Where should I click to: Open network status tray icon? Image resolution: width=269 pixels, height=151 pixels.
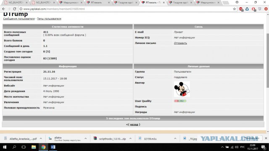pyautogui.click(x=232, y=147)
